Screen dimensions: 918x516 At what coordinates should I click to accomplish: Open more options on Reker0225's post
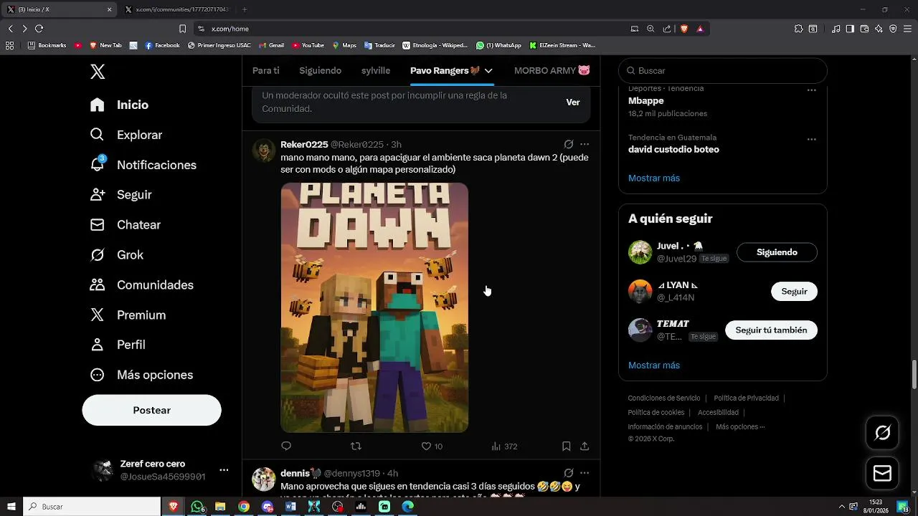click(585, 144)
